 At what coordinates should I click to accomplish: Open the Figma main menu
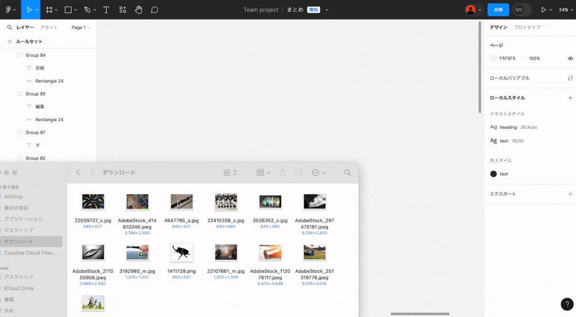(10, 10)
